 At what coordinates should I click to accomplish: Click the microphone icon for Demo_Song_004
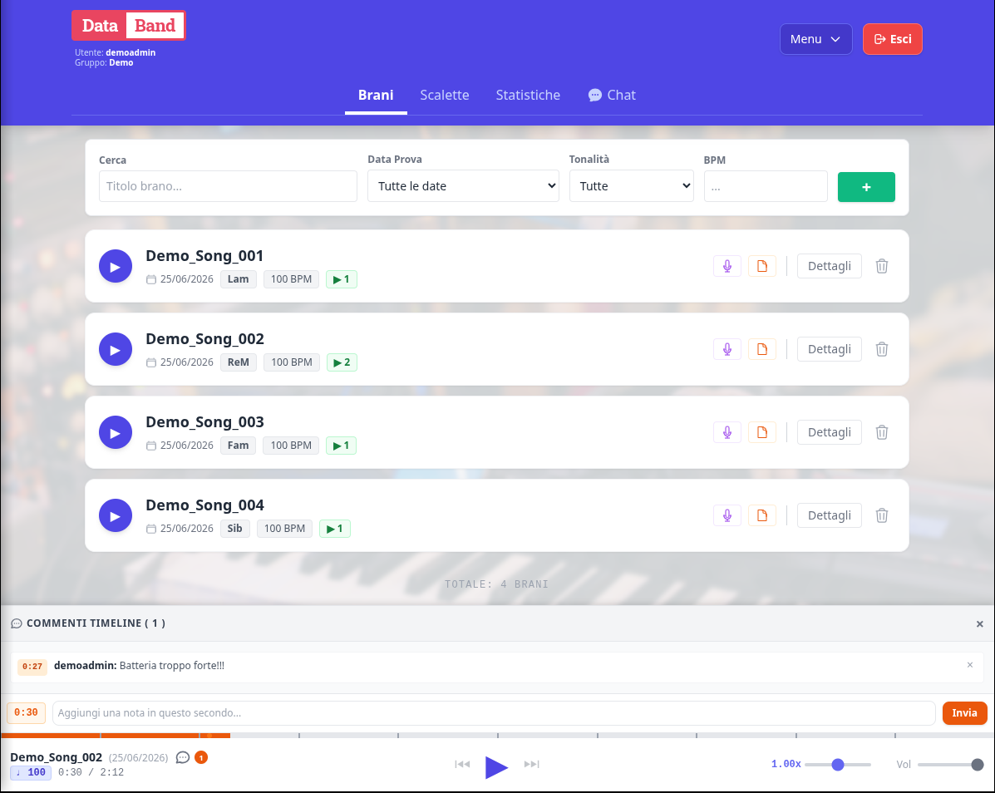coord(727,515)
